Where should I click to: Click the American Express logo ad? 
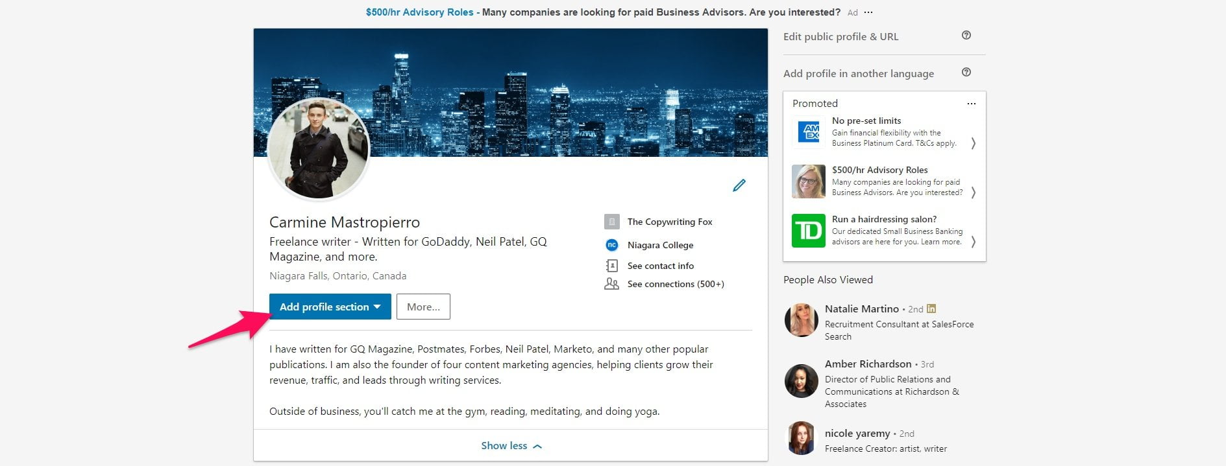(x=809, y=132)
